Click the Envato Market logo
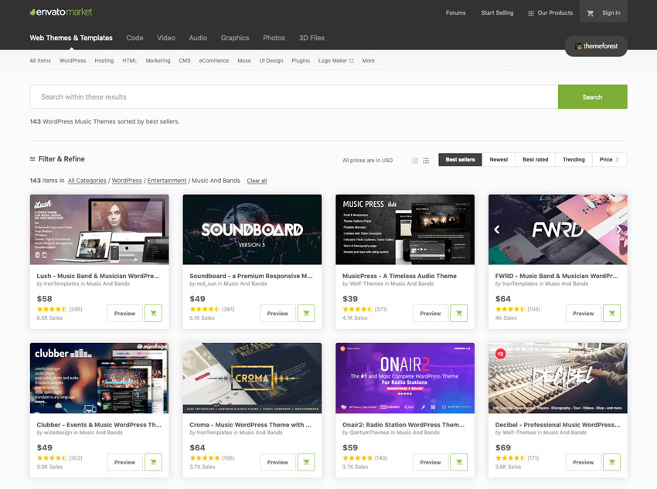 click(x=61, y=12)
